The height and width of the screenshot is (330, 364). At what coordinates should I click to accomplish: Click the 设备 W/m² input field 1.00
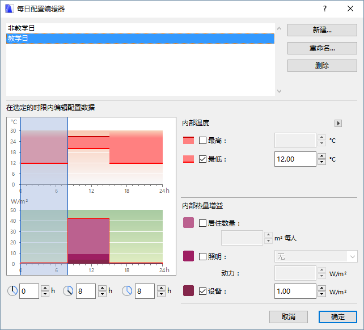pyautogui.click(x=295, y=291)
